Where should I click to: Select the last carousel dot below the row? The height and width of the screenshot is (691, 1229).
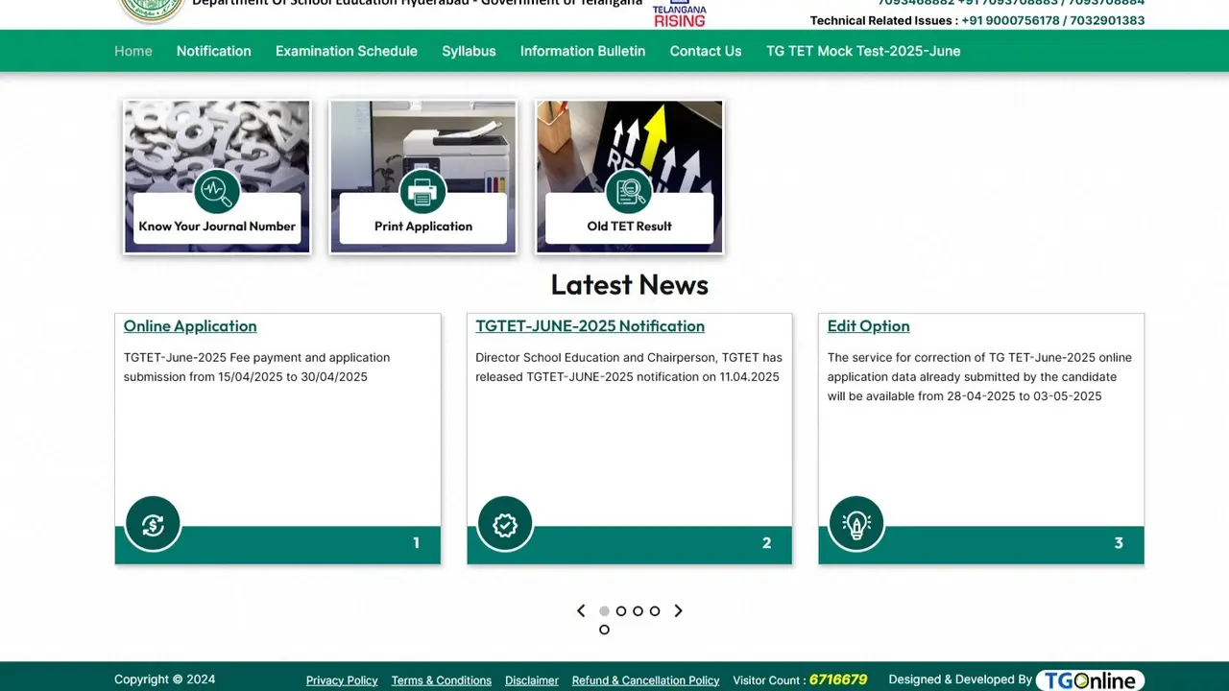(x=604, y=630)
